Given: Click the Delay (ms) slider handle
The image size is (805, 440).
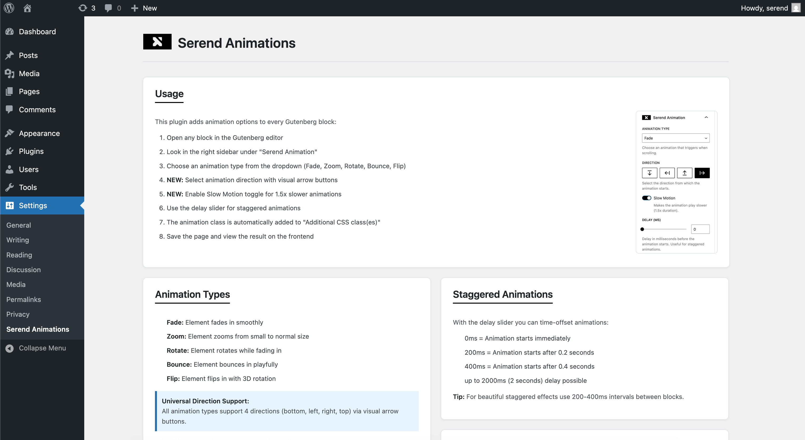Looking at the screenshot, I should 642,229.
